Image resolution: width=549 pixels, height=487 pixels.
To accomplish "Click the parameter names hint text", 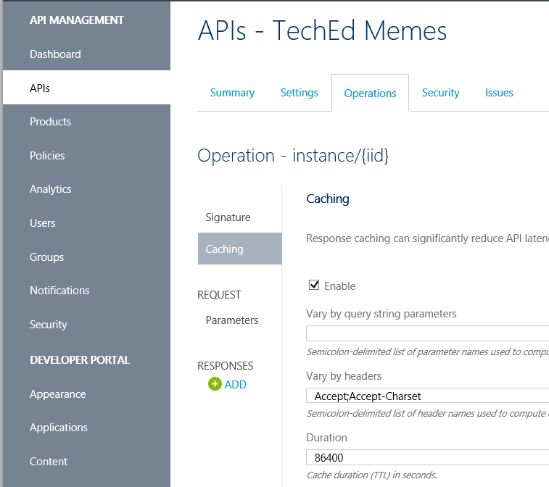I will (427, 352).
